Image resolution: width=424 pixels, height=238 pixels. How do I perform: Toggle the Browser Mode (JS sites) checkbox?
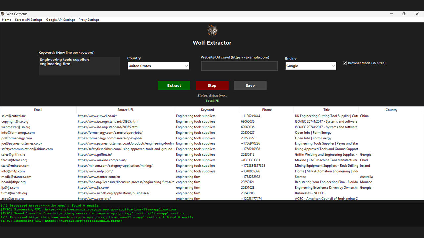pos(345,63)
